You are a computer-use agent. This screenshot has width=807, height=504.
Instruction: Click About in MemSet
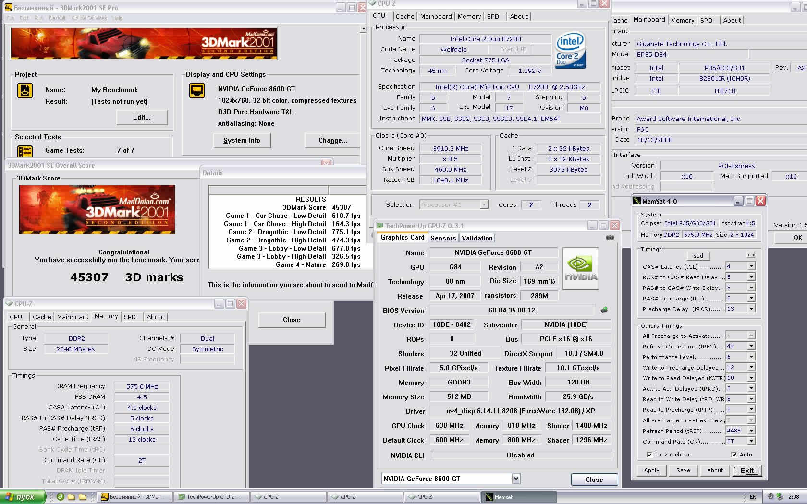pos(715,470)
